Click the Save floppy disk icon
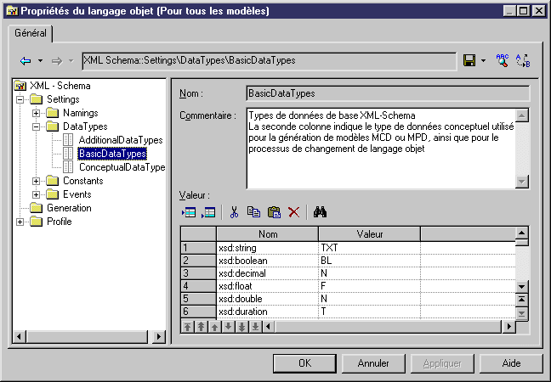This screenshot has height=382, width=551. click(x=469, y=60)
